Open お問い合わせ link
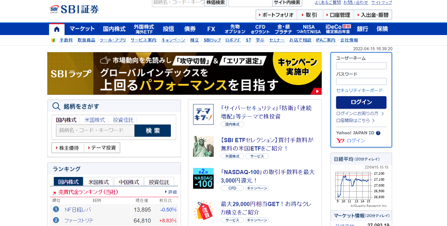This screenshot has height=226, width=447. click(356, 3)
